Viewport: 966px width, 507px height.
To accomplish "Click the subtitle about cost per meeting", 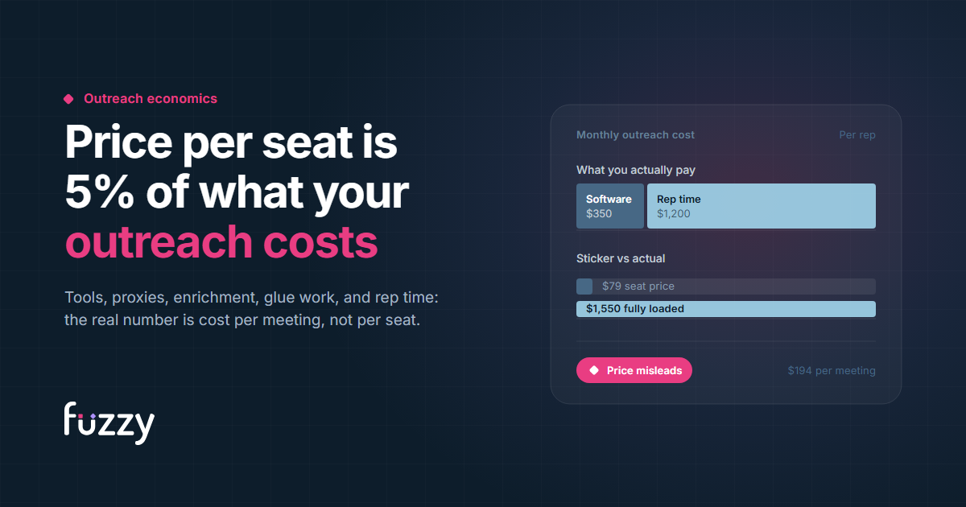I will [242, 320].
